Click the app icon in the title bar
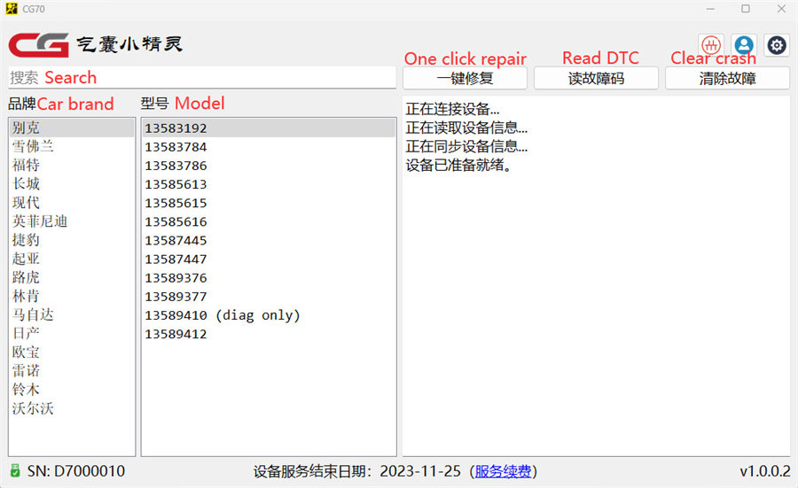 (x=11, y=9)
